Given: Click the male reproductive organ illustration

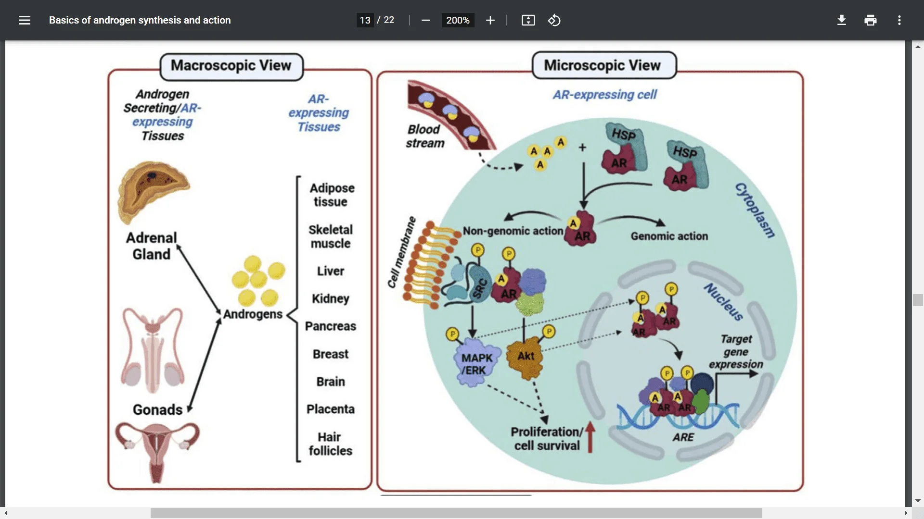Looking at the screenshot, I should click(153, 350).
